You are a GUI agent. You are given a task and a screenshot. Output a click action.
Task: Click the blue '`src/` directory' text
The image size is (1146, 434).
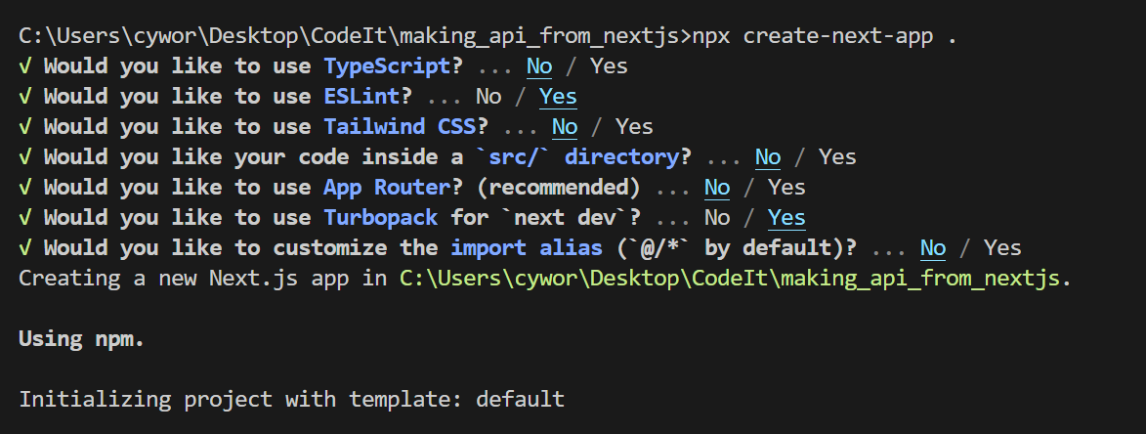(x=577, y=157)
